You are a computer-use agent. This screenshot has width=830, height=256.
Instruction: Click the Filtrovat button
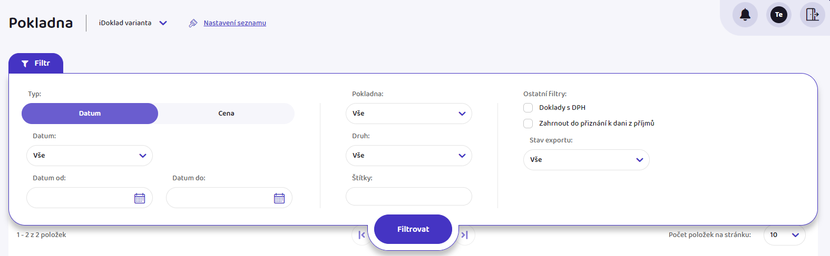[x=413, y=229]
